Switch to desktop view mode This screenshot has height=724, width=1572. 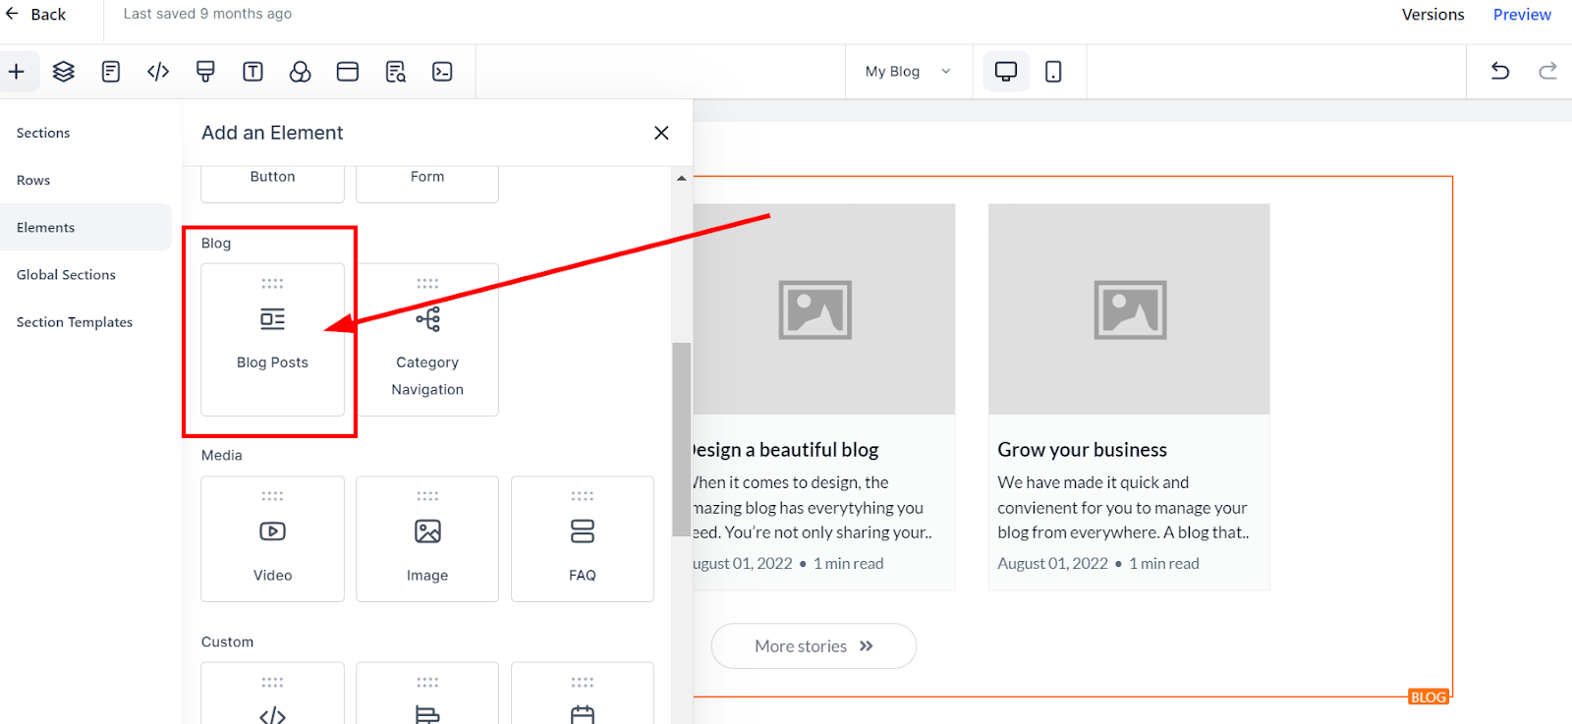click(1005, 72)
